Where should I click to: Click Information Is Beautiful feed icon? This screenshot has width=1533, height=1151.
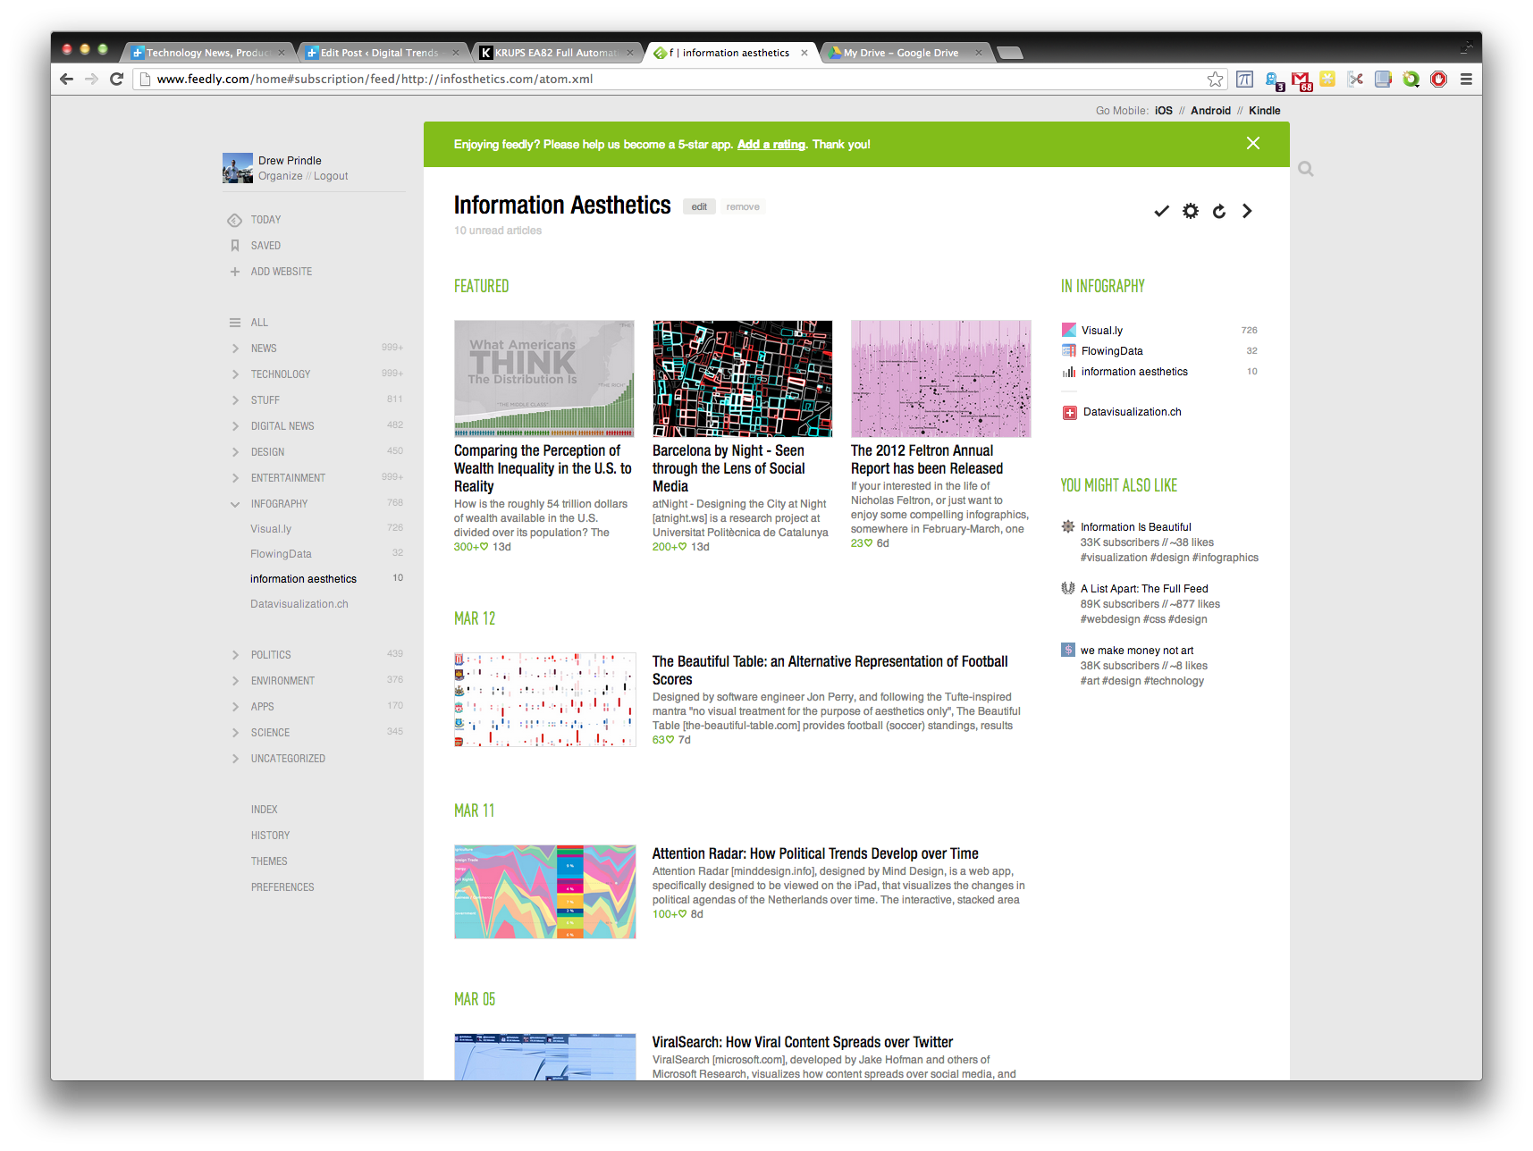click(x=1068, y=526)
